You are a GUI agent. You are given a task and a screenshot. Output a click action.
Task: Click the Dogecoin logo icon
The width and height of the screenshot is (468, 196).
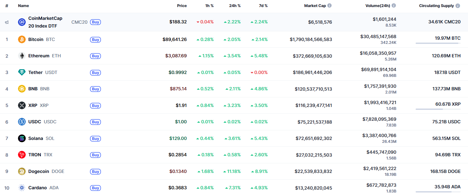pos(22,171)
